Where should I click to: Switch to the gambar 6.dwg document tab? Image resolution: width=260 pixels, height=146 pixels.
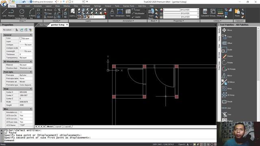[57, 25]
